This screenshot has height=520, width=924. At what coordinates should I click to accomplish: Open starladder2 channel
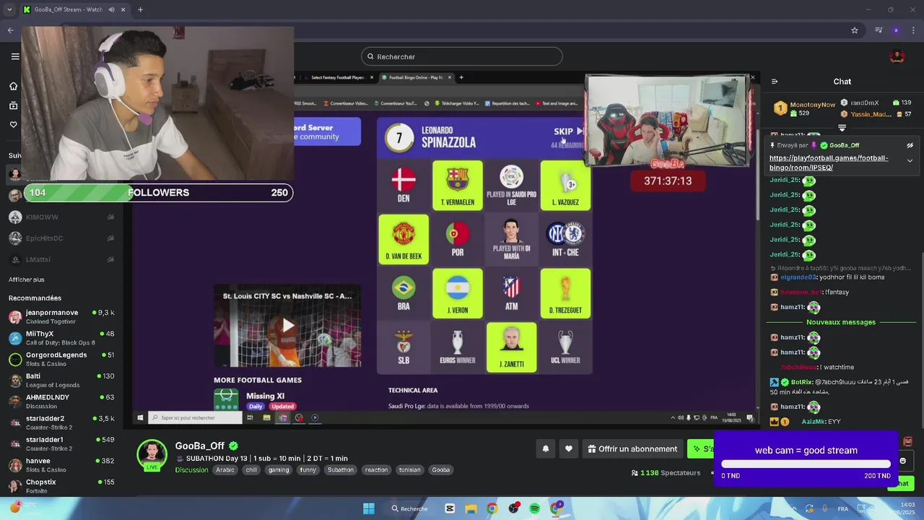click(x=61, y=422)
